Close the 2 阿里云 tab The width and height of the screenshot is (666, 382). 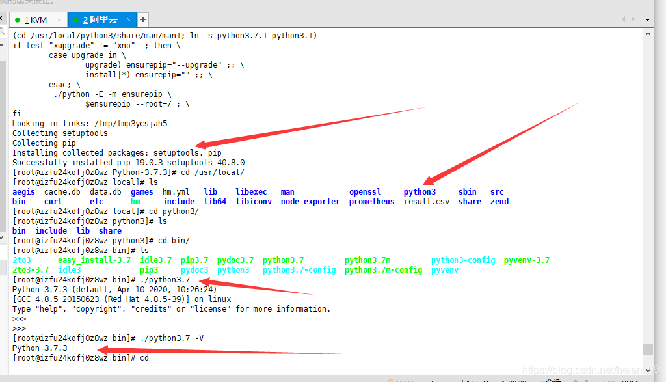click(x=128, y=20)
